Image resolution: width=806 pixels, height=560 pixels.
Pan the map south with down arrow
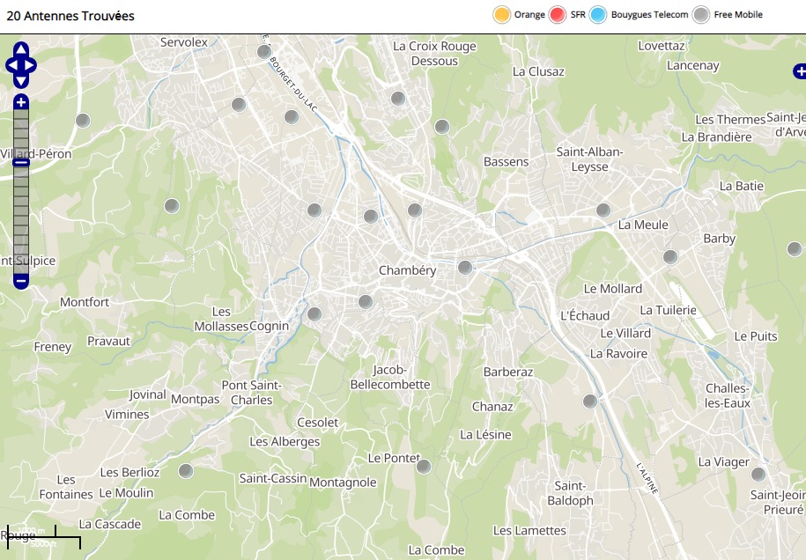click(21, 80)
